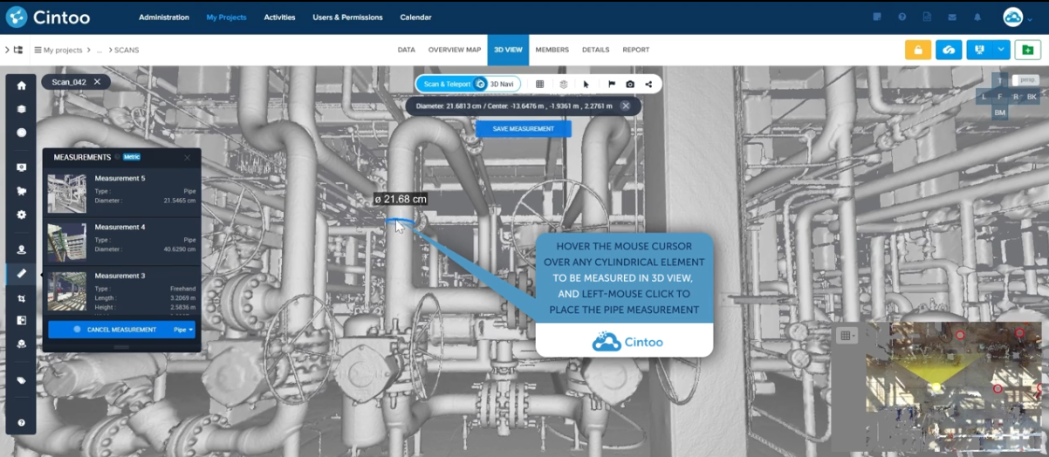Switch to the Overview Map tab
Image resolution: width=1049 pixels, height=457 pixels.
454,50
